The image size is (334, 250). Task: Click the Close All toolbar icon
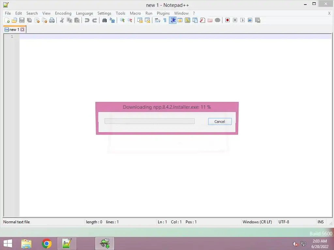[44, 20]
